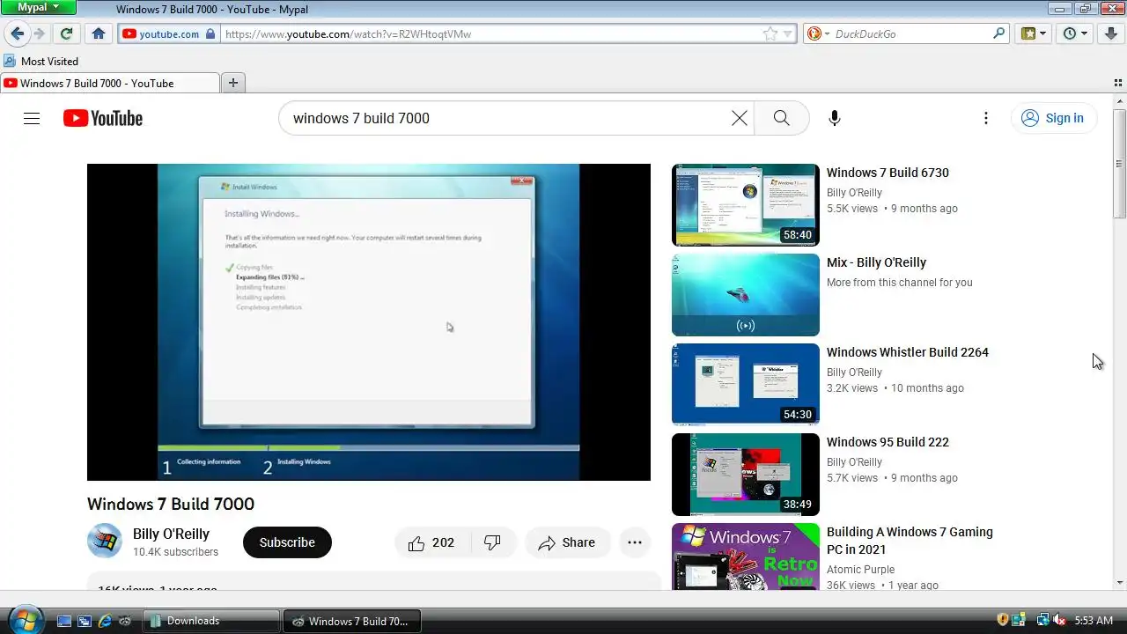The width and height of the screenshot is (1127, 634).
Task: Click the YouTube logo
Action: coord(103,118)
